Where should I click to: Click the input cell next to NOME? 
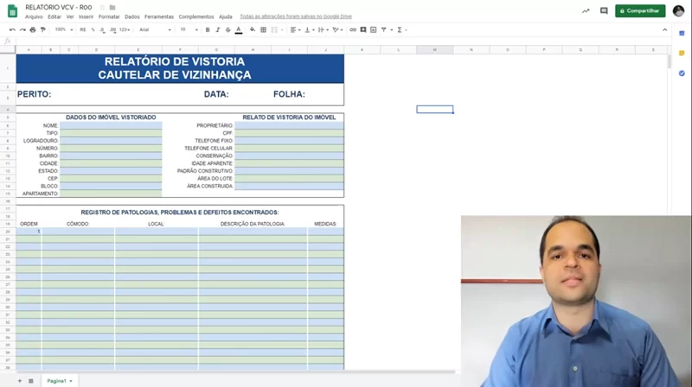[111, 125]
